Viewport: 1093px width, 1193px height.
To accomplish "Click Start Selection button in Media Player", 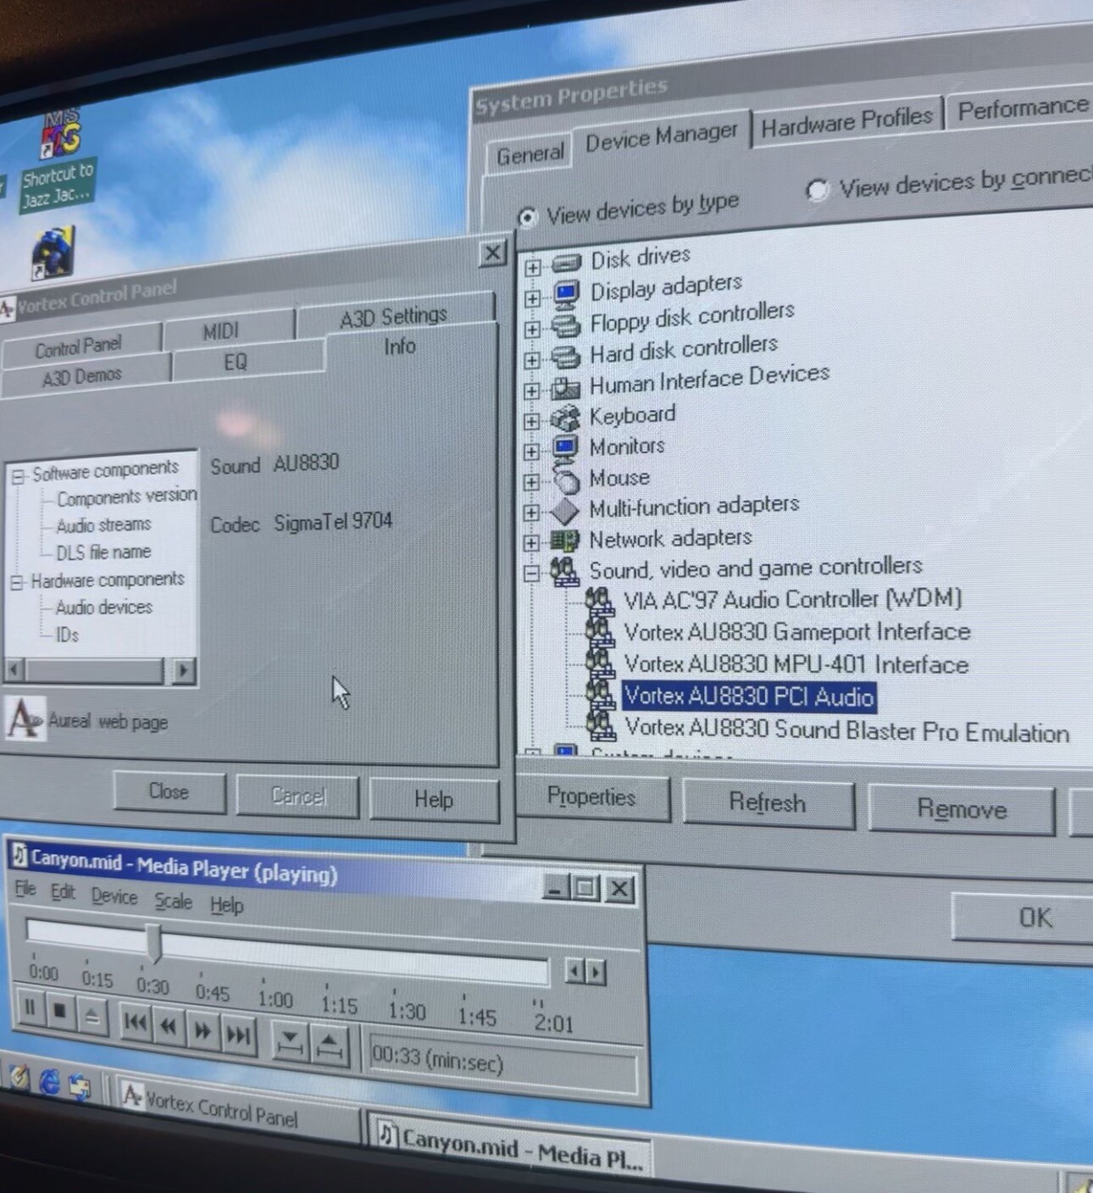I will pyautogui.click(x=290, y=1043).
